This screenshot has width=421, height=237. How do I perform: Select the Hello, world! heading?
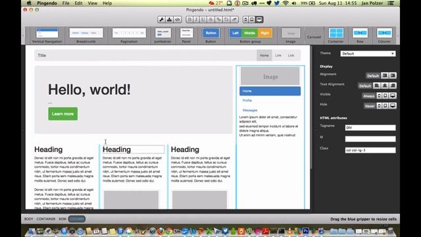[x=89, y=90]
